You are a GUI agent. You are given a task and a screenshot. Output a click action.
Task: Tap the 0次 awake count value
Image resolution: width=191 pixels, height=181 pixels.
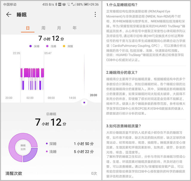[94, 173]
